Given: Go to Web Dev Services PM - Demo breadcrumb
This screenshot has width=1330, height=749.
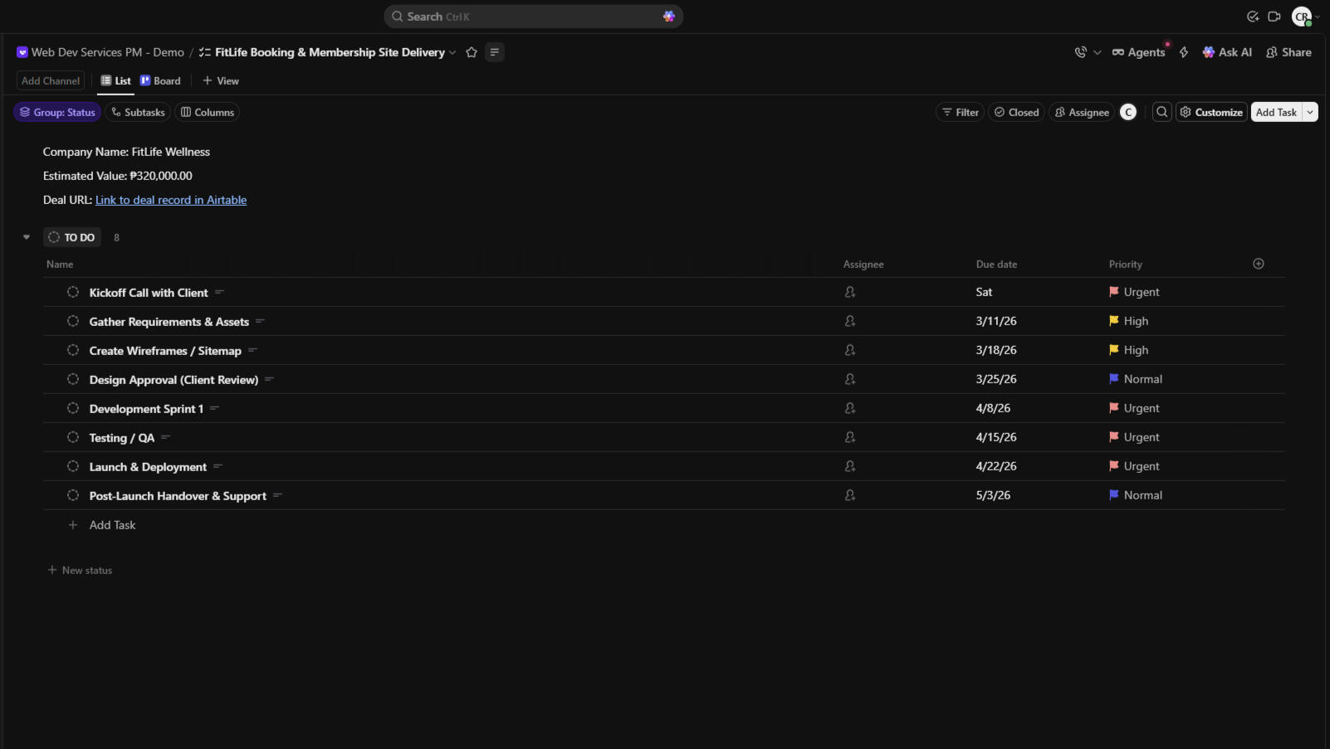Looking at the screenshot, I should (108, 52).
